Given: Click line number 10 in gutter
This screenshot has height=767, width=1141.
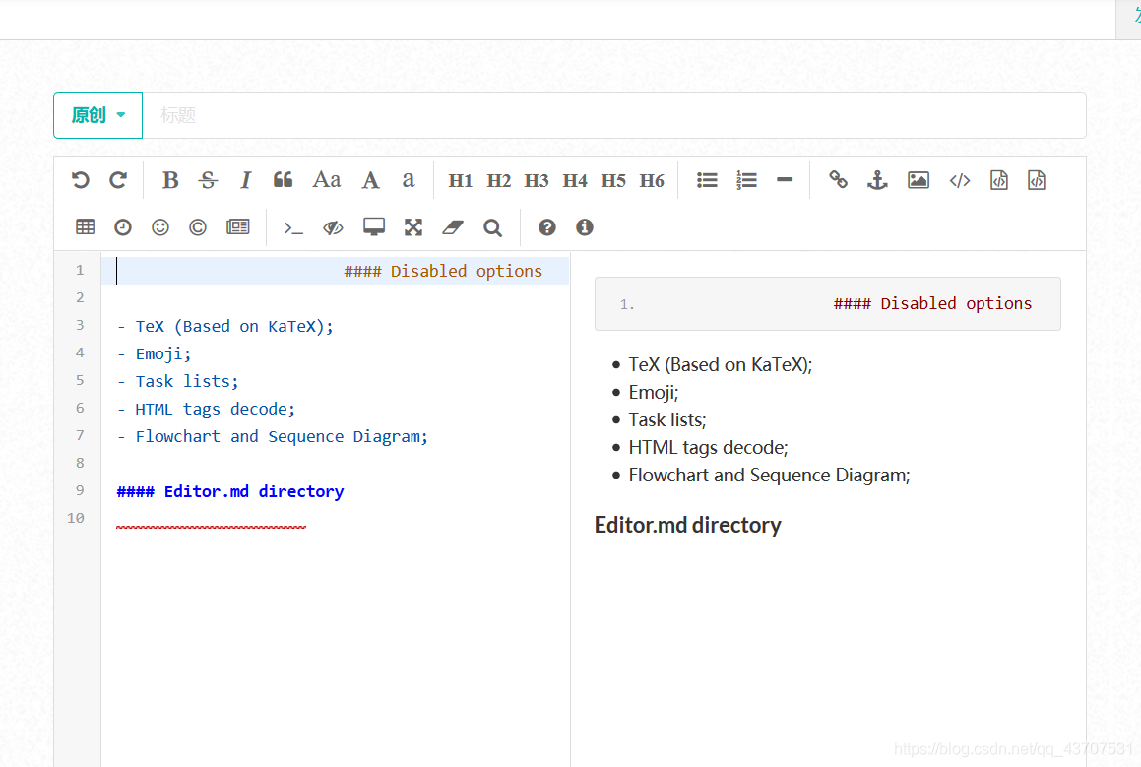Looking at the screenshot, I should point(76,518).
